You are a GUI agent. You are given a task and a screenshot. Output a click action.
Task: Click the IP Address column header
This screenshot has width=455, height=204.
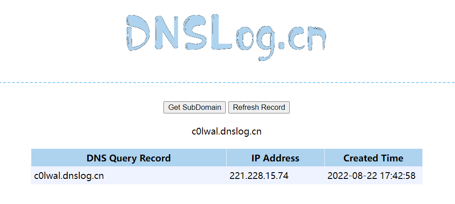275,158
